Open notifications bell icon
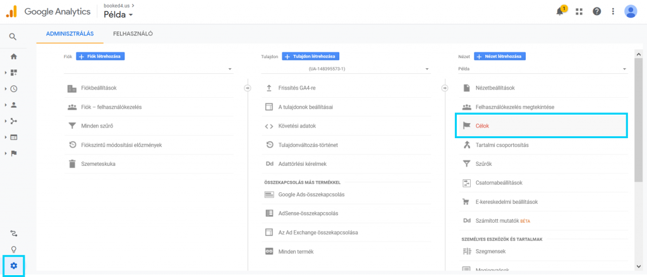 (x=560, y=11)
